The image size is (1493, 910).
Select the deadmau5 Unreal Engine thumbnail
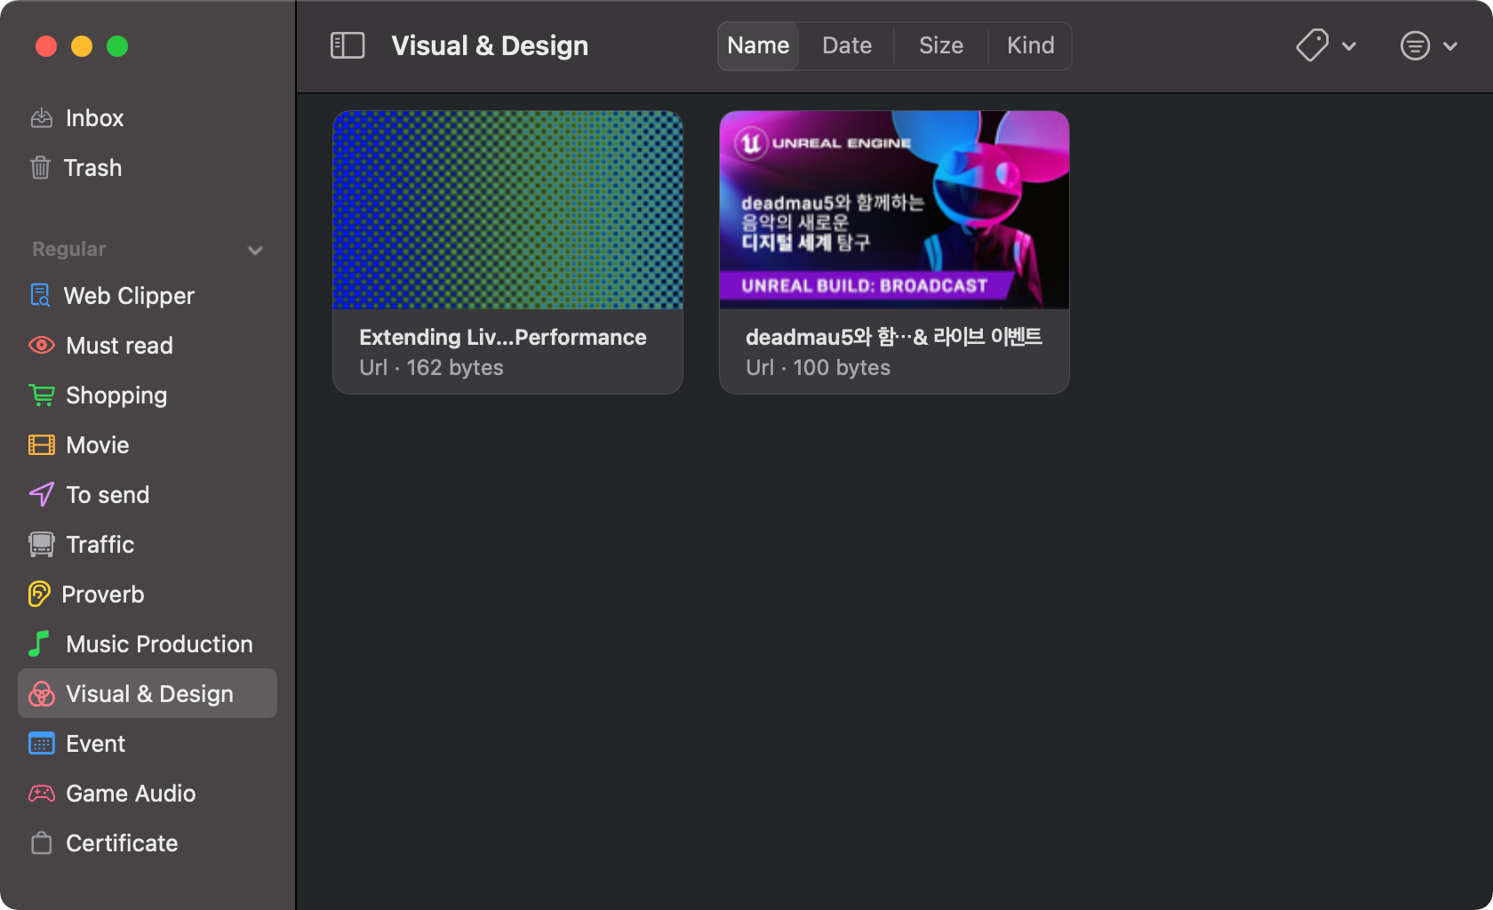click(x=894, y=210)
